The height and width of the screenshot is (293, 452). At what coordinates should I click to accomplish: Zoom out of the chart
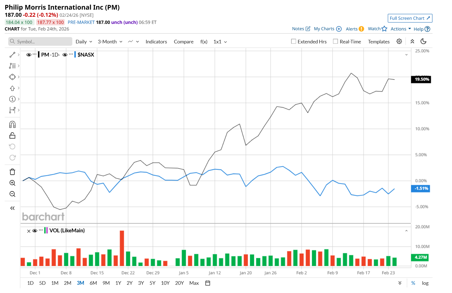point(12,194)
